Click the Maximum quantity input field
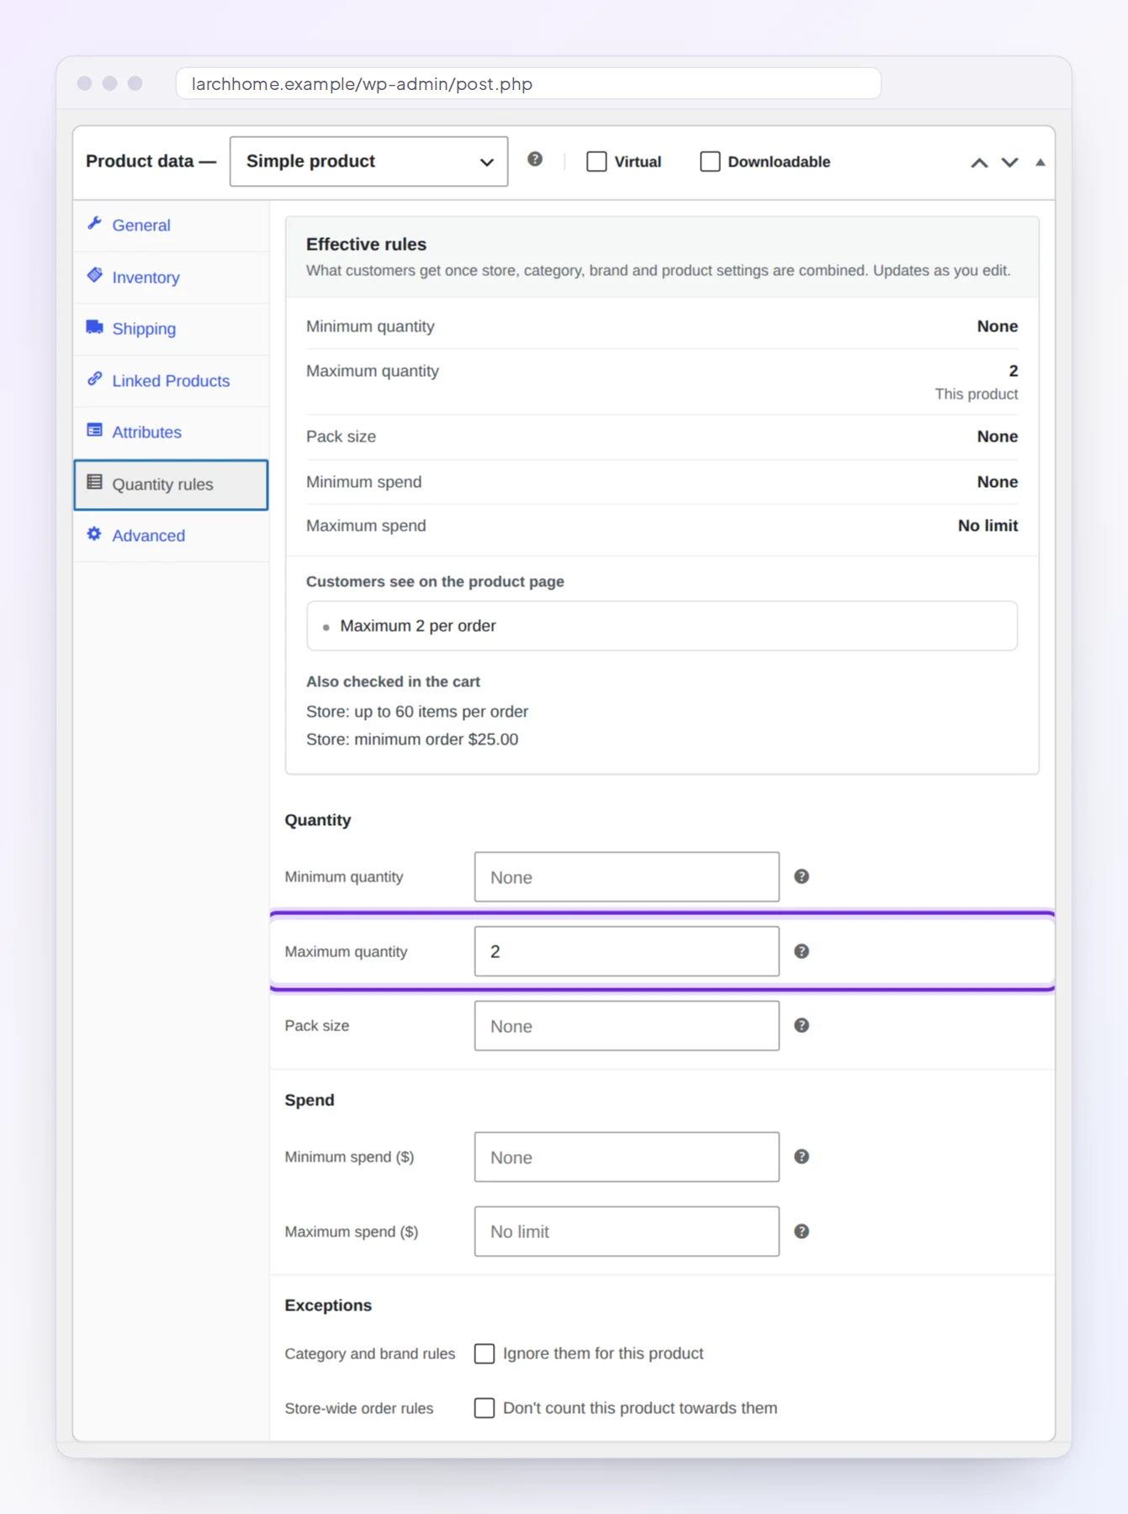This screenshot has width=1128, height=1514. 627,951
